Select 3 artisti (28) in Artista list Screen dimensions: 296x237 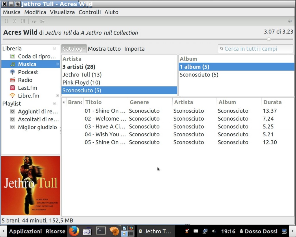119,67
